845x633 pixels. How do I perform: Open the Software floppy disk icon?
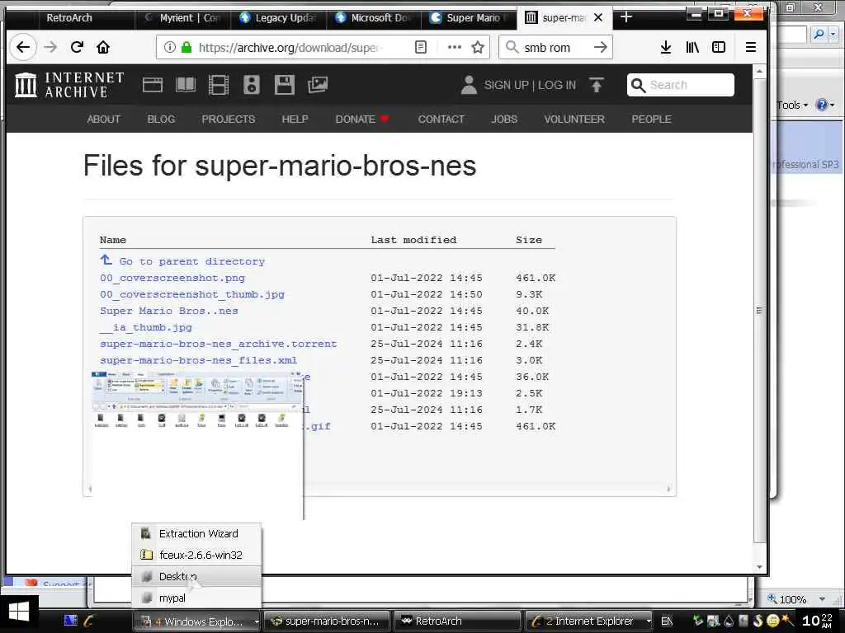(284, 85)
